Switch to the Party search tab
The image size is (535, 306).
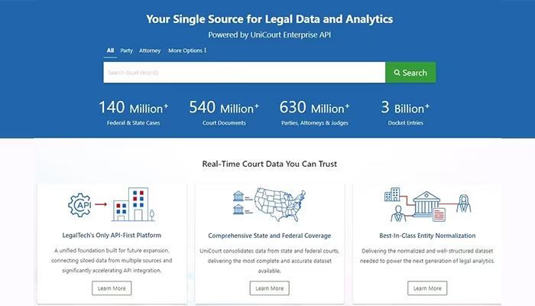pyautogui.click(x=126, y=50)
